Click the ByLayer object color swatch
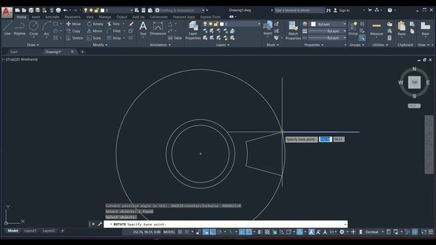The width and height of the screenshot is (436, 245). coord(313,24)
